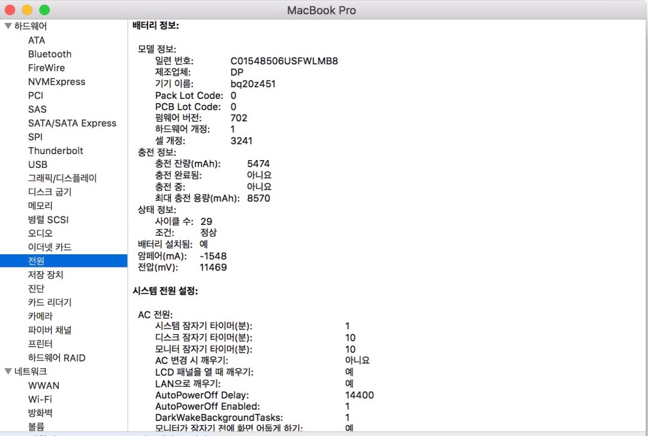The image size is (648, 436).
Task: Select 방화벽 in the network section
Action: [40, 413]
